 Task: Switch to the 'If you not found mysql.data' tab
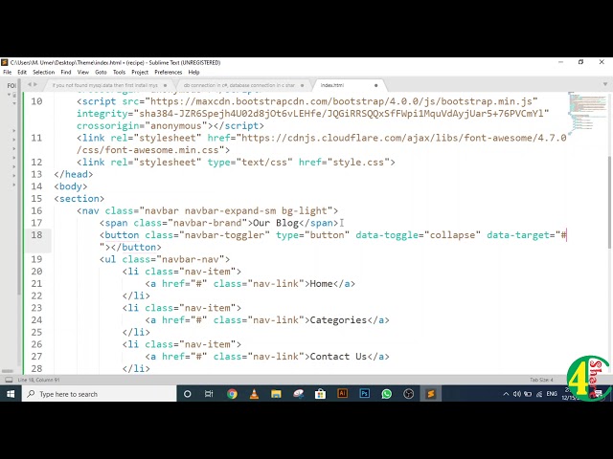coord(104,85)
